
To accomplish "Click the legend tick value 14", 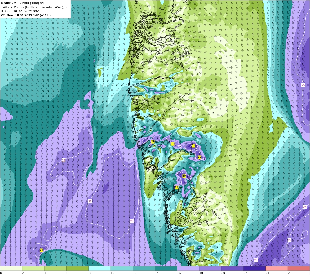I will (157, 273).
